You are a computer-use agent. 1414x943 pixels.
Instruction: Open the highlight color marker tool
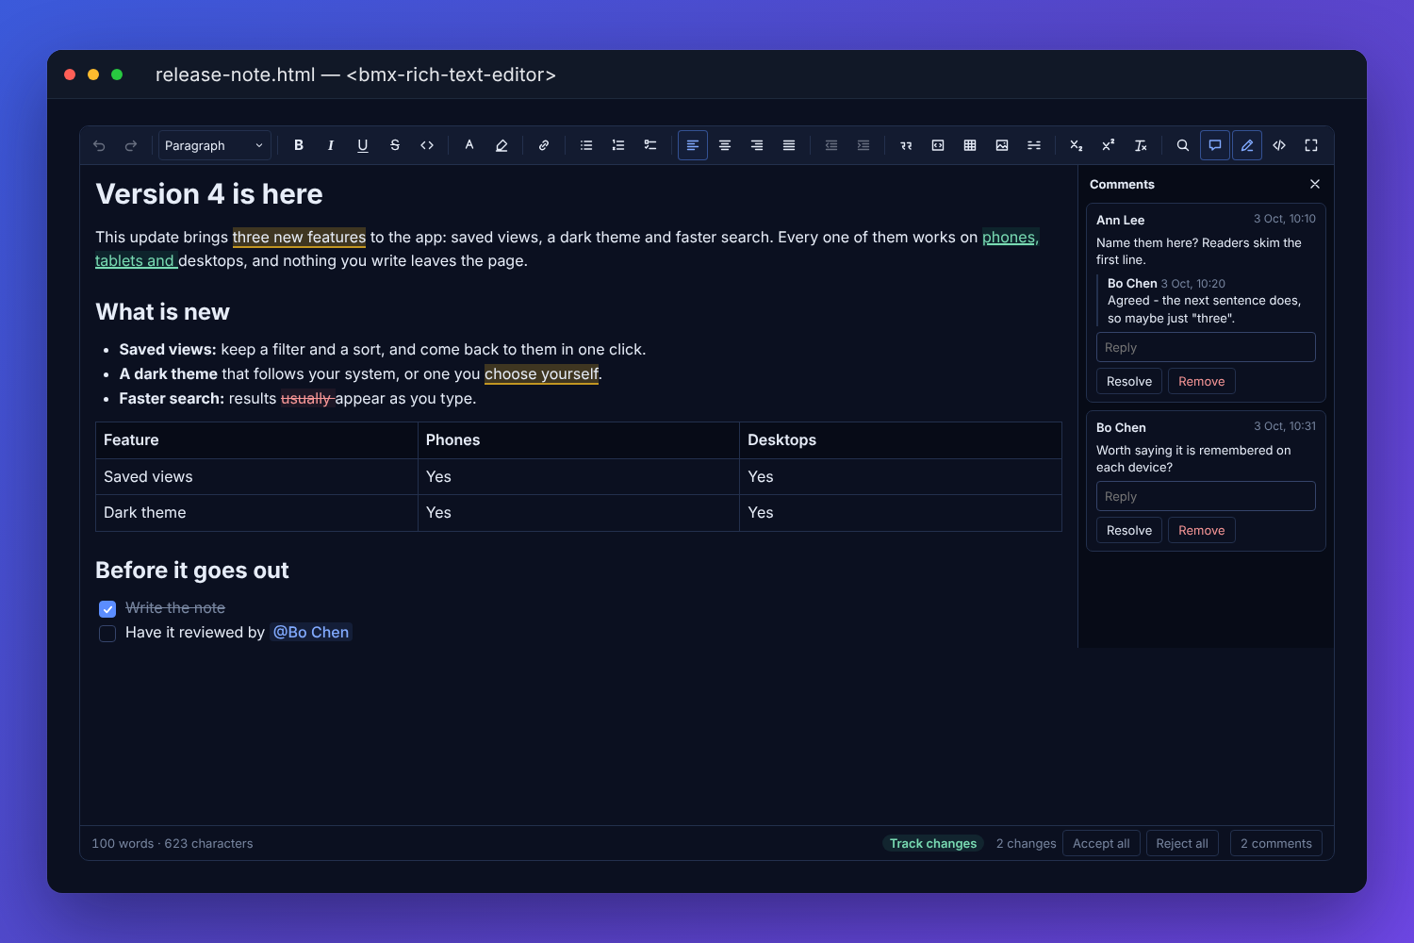click(x=501, y=145)
